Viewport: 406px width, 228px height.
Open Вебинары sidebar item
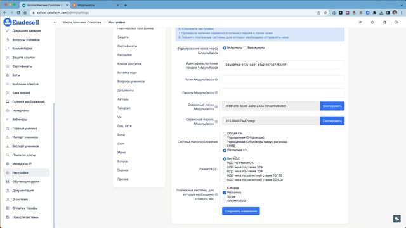20,120
